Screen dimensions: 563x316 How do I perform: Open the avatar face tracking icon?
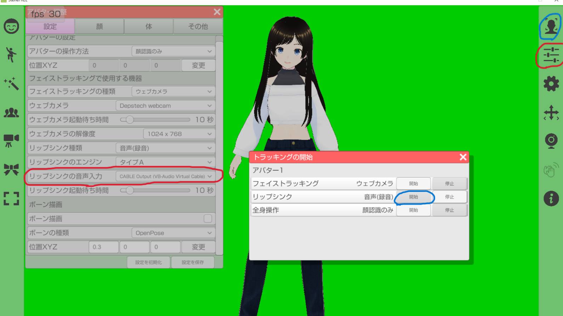551,26
